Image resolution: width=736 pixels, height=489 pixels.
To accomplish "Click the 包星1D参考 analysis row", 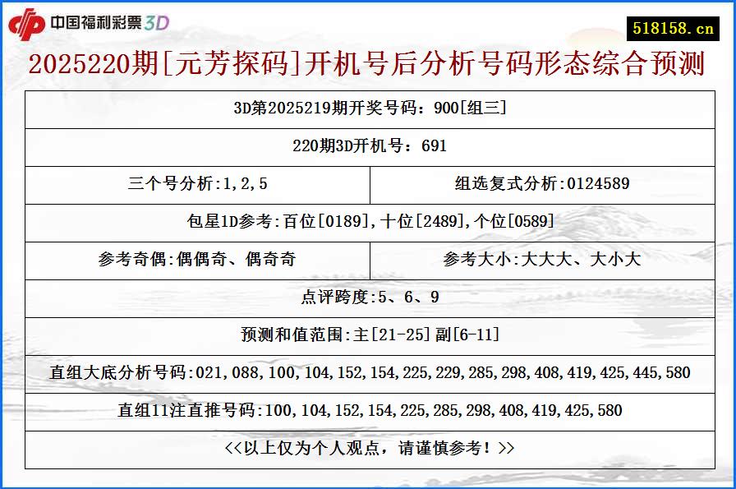I will tap(368, 222).
